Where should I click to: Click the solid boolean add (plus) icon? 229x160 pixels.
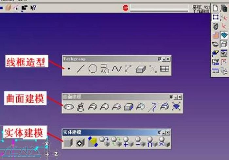(128, 142)
